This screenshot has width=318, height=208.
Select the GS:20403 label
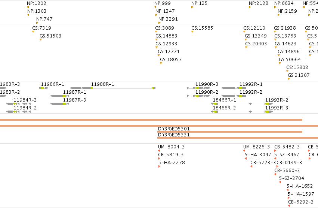(256, 44)
